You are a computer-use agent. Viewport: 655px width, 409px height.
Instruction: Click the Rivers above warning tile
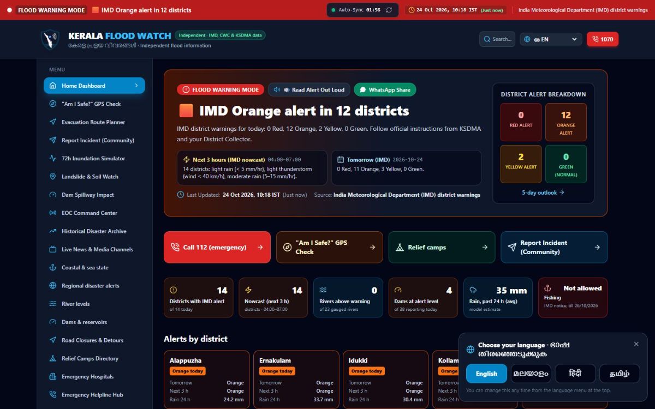tap(348, 297)
